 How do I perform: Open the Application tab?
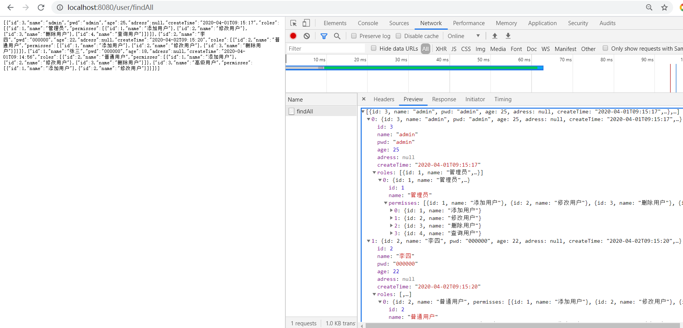543,23
